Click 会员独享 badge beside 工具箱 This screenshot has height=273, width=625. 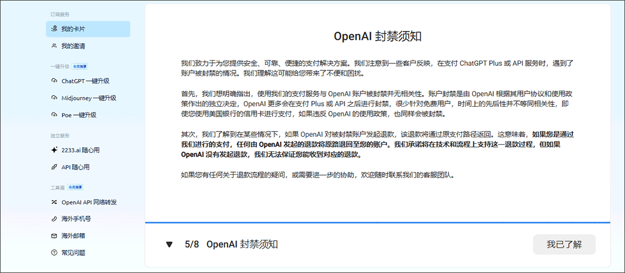pos(75,187)
